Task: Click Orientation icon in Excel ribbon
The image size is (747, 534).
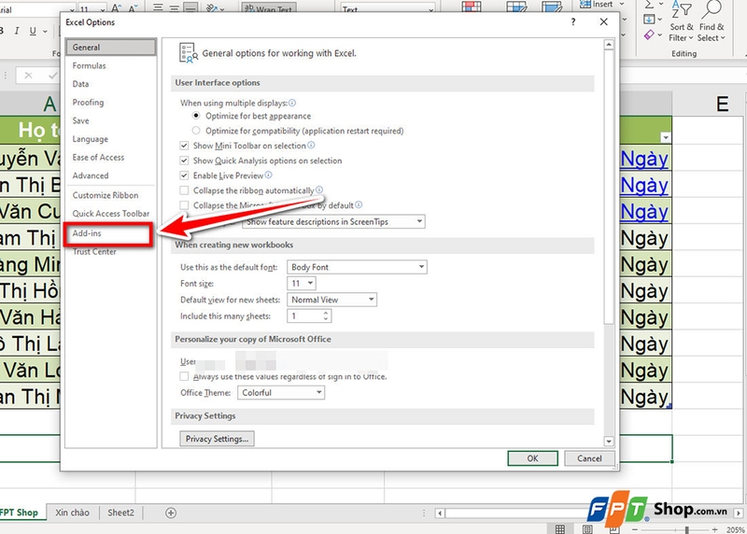Action: pyautogui.click(x=212, y=8)
